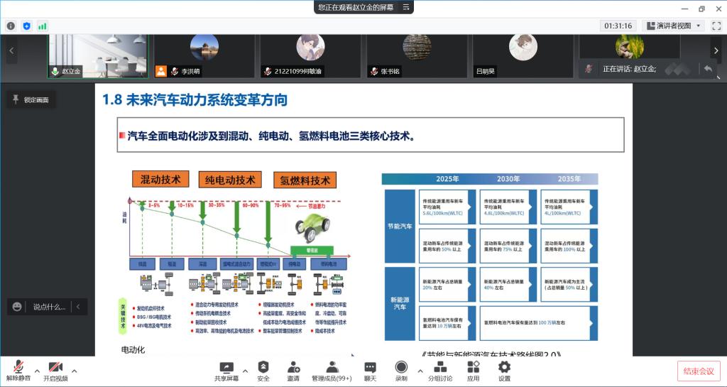Click the 氢燃料技术 label on slide
The image size is (727, 387).
coord(305,180)
